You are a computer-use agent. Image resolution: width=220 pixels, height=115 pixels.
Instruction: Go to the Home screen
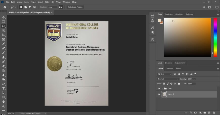[5, 7]
